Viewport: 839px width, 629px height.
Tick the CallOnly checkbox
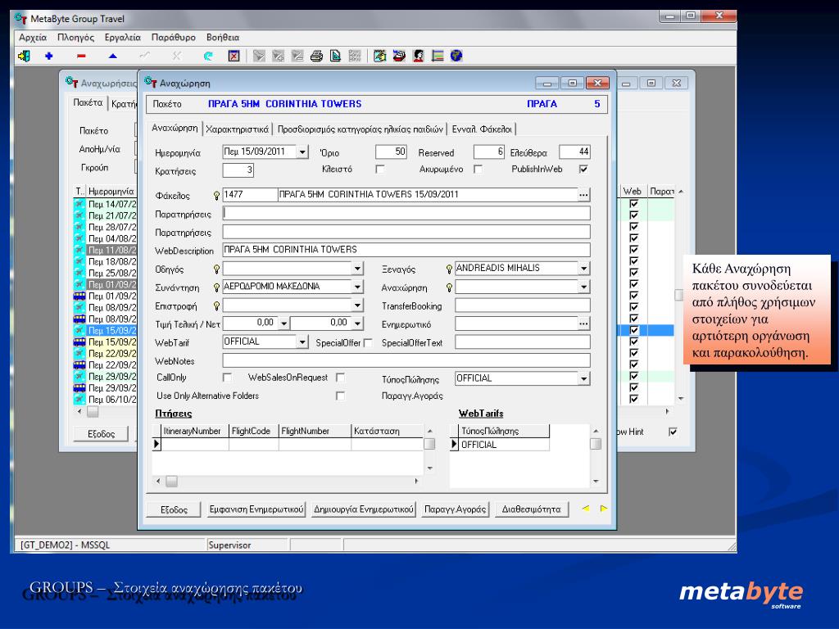227,378
